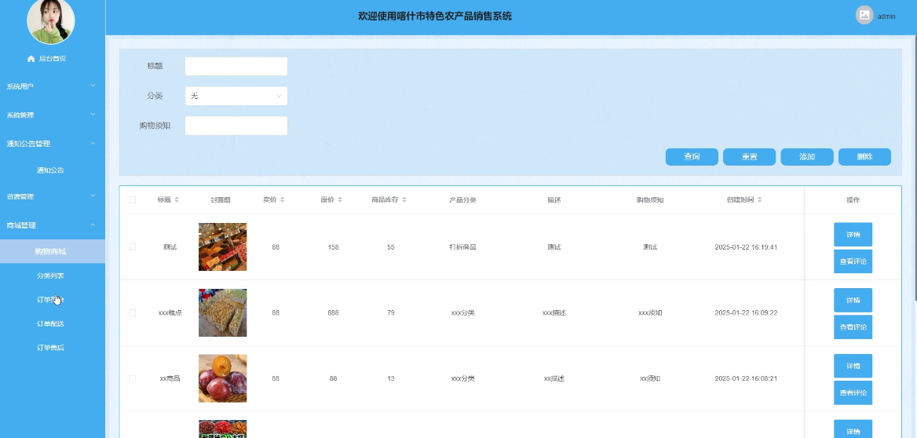Click the 查询 button
Screen dimensions: 917x438
[692, 157]
